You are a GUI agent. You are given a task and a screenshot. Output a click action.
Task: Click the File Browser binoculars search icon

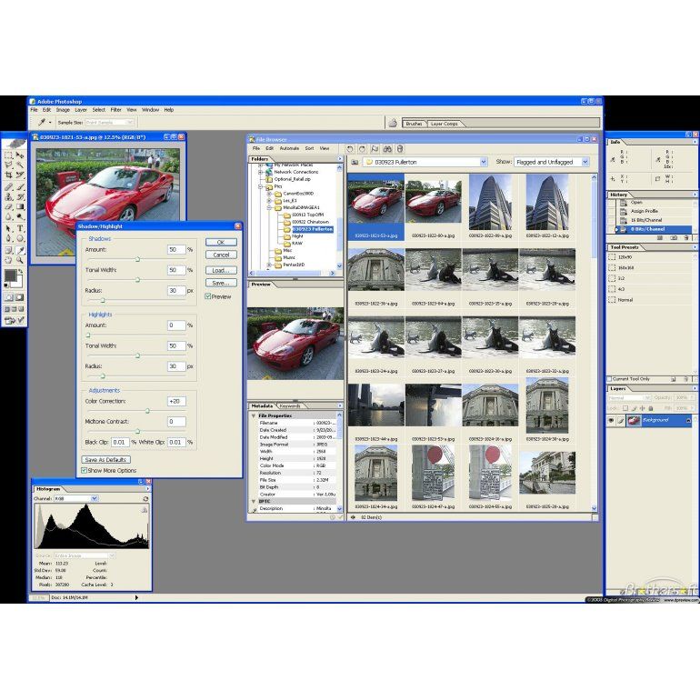[386, 148]
